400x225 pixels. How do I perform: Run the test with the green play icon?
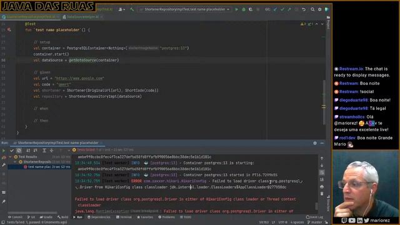[236, 9]
